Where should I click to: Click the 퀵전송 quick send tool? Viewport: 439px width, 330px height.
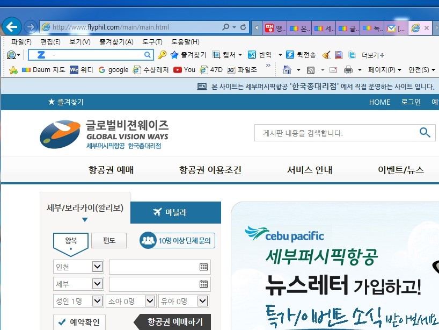pyautogui.click(x=301, y=55)
